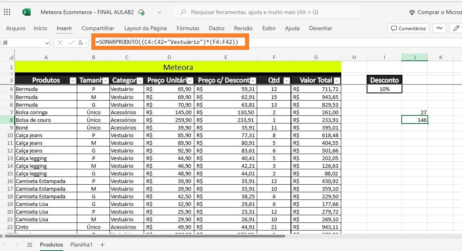462x251 pixels.
Task: Go to the next sheet arrow
Action: pos(17,245)
